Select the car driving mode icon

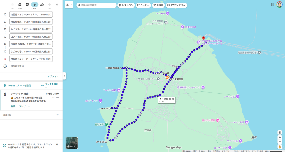pyautogui.click(x=20, y=5)
